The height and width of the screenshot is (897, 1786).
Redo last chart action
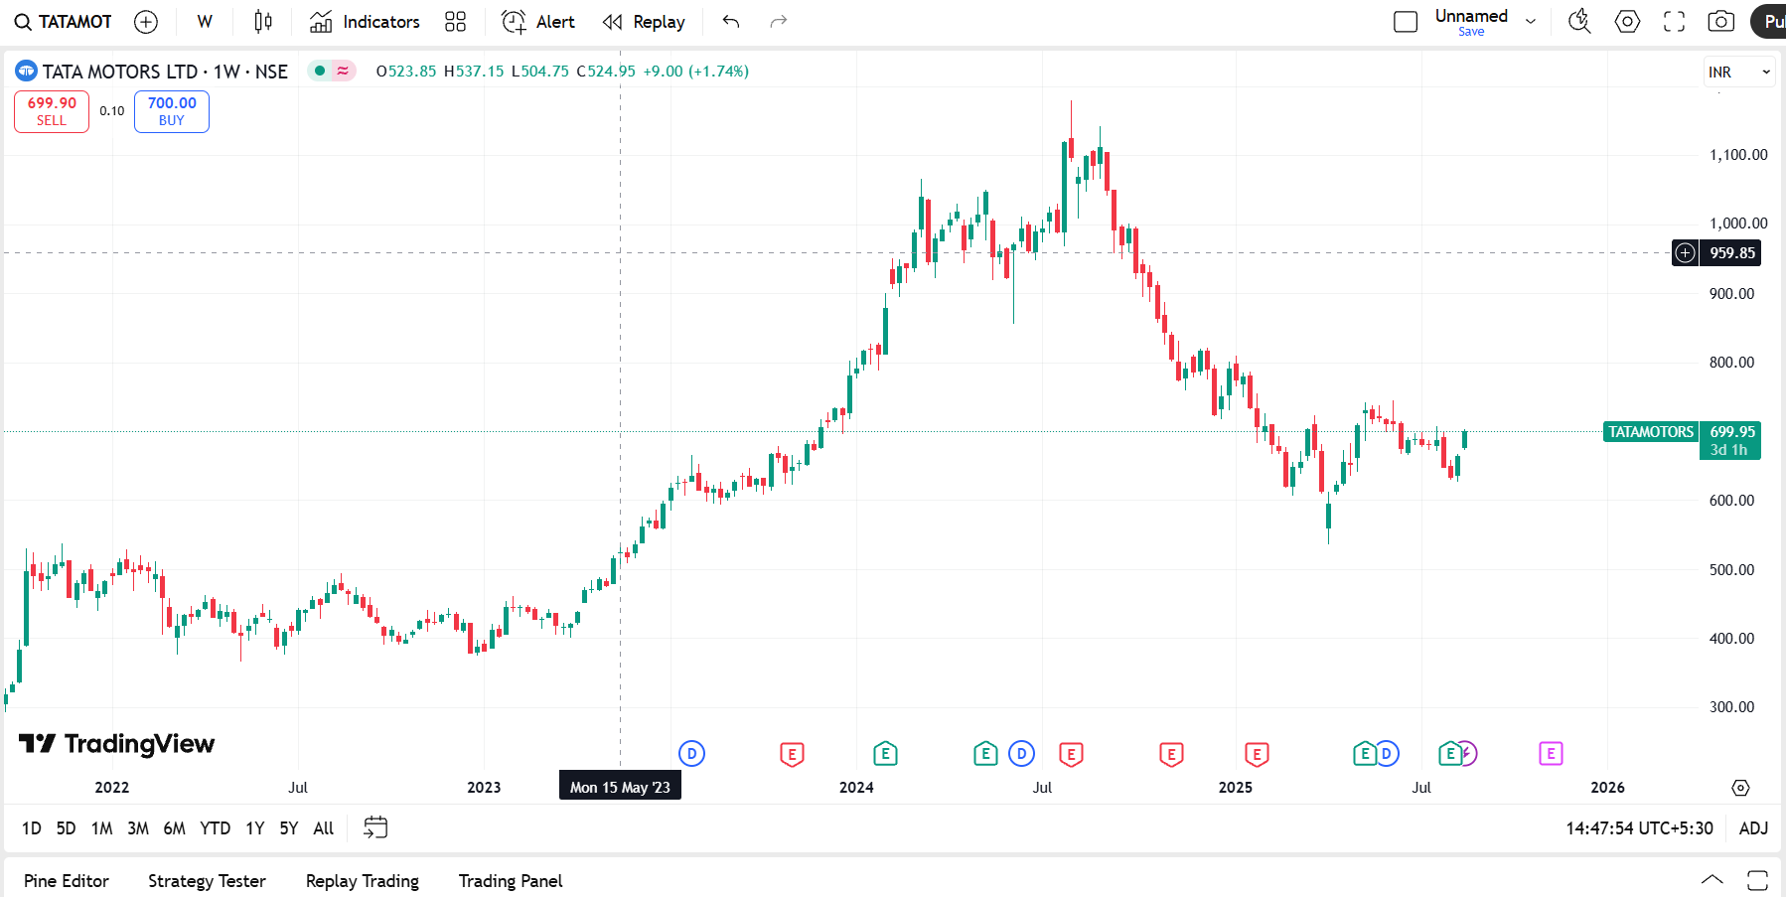click(779, 22)
